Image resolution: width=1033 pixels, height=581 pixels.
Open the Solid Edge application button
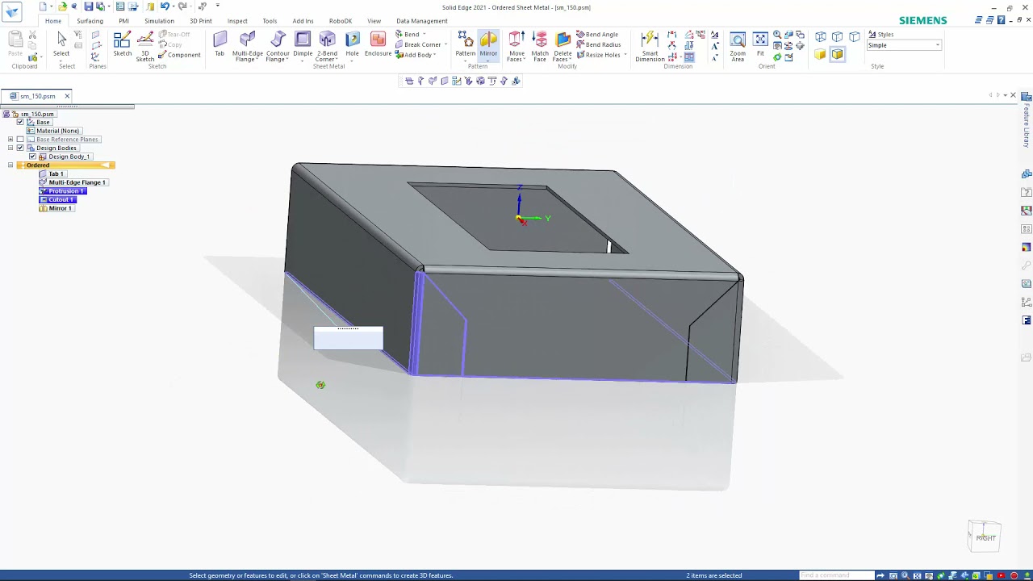(x=12, y=11)
